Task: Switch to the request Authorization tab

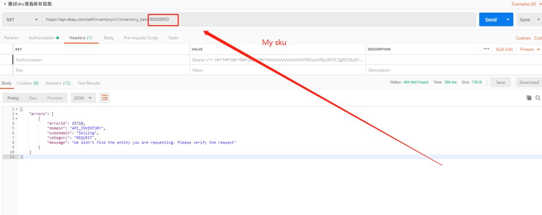Action: 43,38
